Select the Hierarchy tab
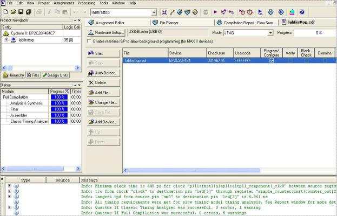Screen dimensions: 337x216 pyautogui.click(x=14, y=75)
